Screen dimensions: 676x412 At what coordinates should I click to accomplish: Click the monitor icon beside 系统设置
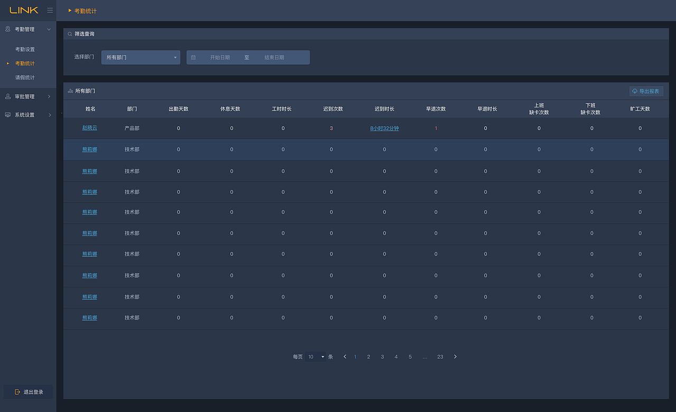[7, 115]
